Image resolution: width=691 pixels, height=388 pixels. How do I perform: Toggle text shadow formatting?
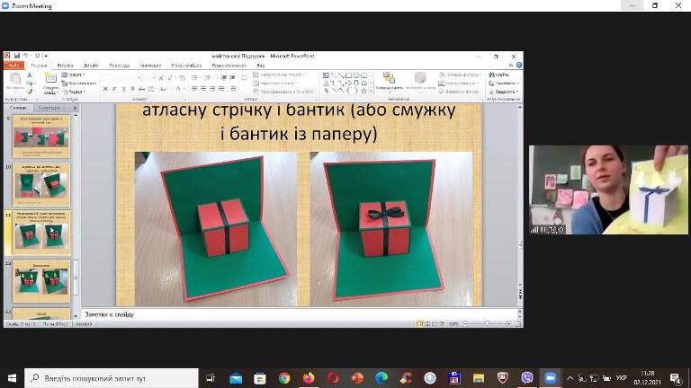pos(132,89)
